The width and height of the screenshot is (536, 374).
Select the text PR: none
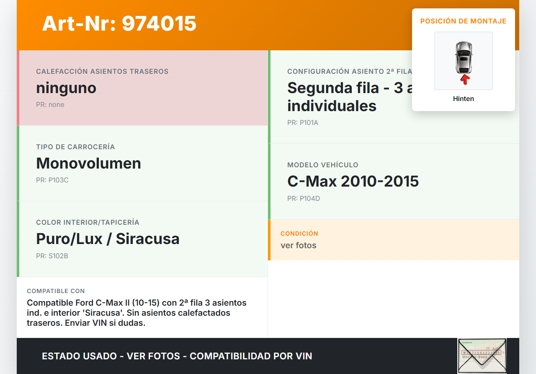tap(50, 105)
